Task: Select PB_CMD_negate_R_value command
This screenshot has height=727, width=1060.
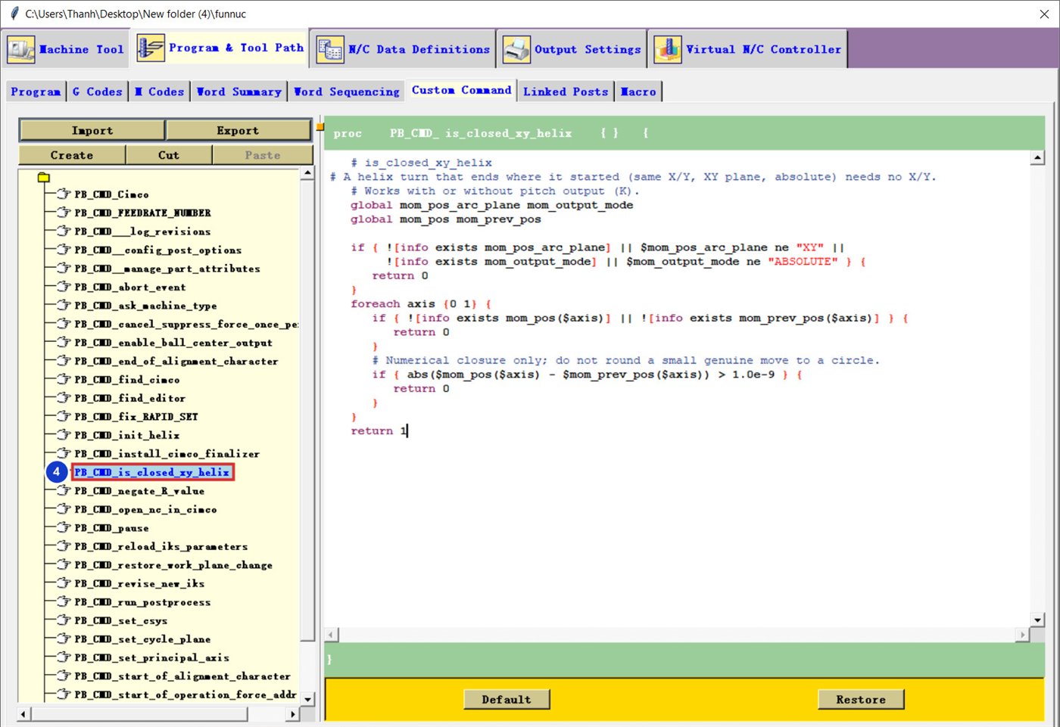Action: pyautogui.click(x=139, y=491)
